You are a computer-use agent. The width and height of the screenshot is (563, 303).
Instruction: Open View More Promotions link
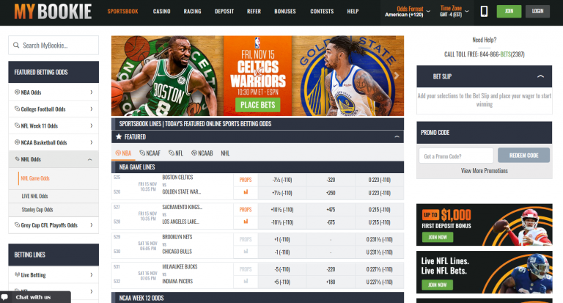click(x=485, y=171)
